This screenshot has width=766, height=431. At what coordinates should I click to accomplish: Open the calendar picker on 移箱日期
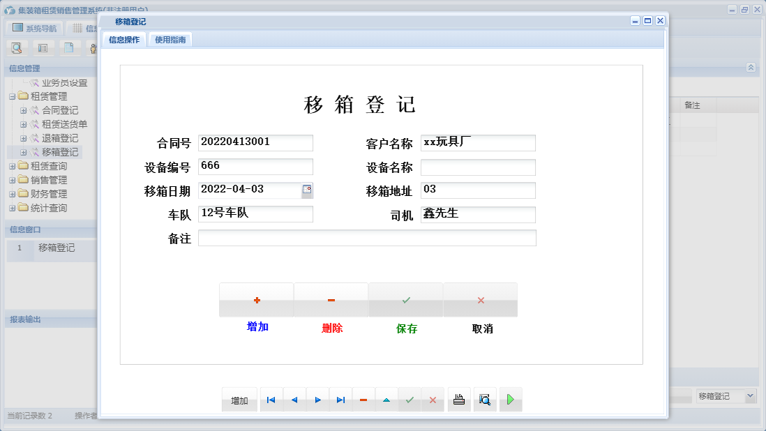pos(306,190)
